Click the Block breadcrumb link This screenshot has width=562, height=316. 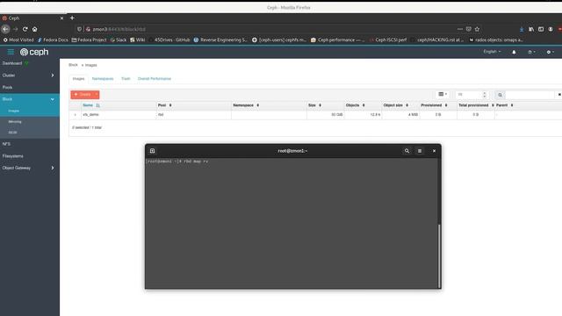[x=73, y=65]
